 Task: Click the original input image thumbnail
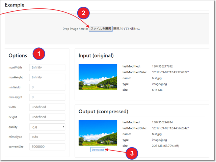tap(98, 77)
